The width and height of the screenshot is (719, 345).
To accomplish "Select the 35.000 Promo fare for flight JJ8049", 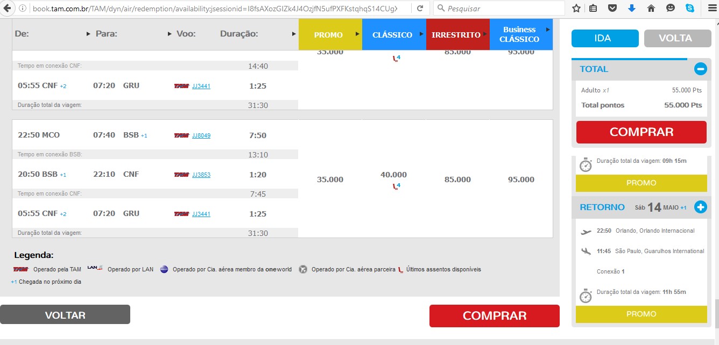I will (x=330, y=179).
